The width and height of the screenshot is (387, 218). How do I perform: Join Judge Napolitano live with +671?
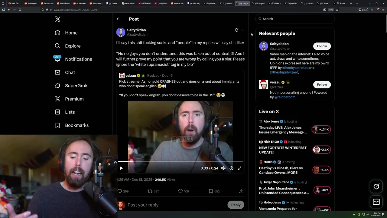[x=321, y=190]
